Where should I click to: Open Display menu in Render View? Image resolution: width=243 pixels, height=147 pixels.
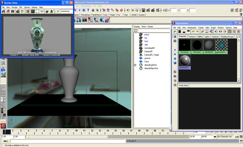[x=34, y=7]
